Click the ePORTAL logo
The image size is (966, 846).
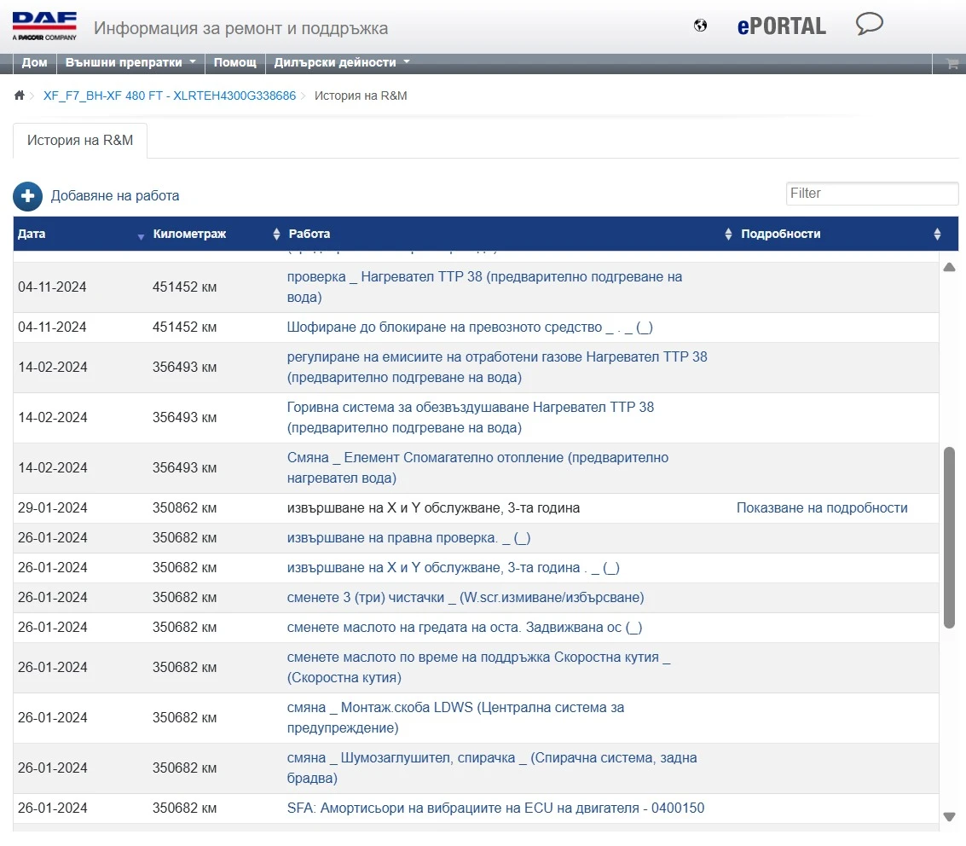[781, 26]
